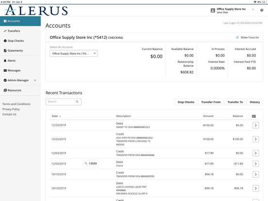Click the History button
The image size is (268, 201).
point(255,102)
